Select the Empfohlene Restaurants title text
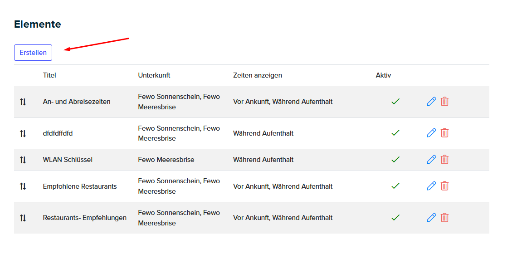The image size is (517, 259). (80, 186)
